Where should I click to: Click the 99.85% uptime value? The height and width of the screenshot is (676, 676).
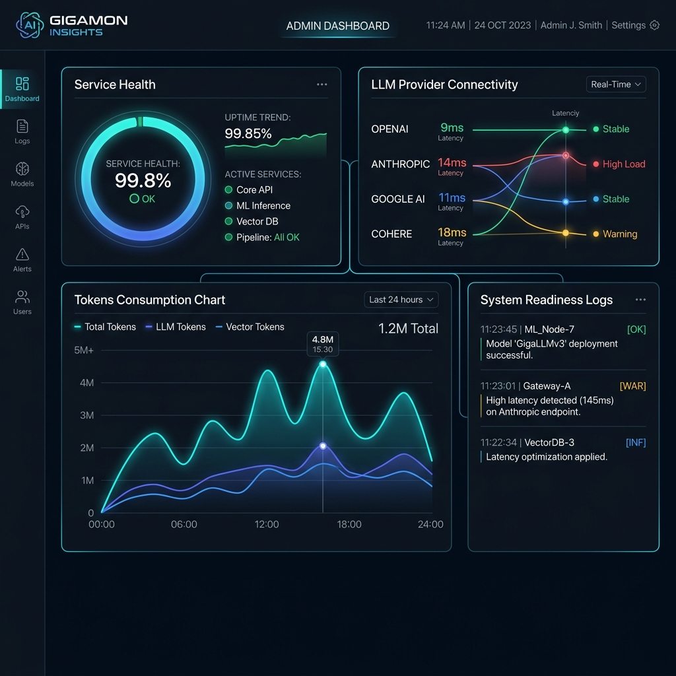coord(248,133)
